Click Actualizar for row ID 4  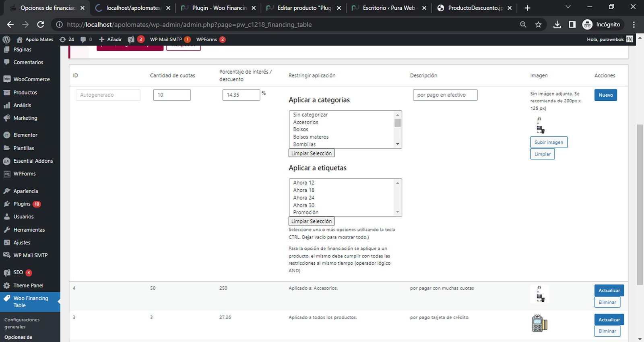click(x=609, y=290)
